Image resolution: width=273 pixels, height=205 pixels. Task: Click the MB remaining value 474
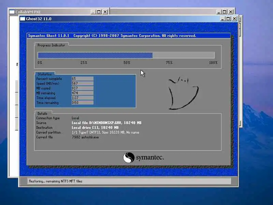click(82, 93)
